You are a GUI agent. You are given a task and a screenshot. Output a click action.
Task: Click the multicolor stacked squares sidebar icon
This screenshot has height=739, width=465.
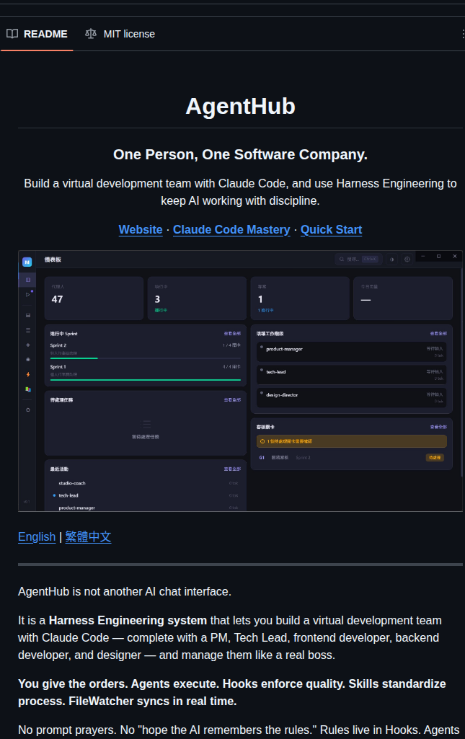pos(28,389)
